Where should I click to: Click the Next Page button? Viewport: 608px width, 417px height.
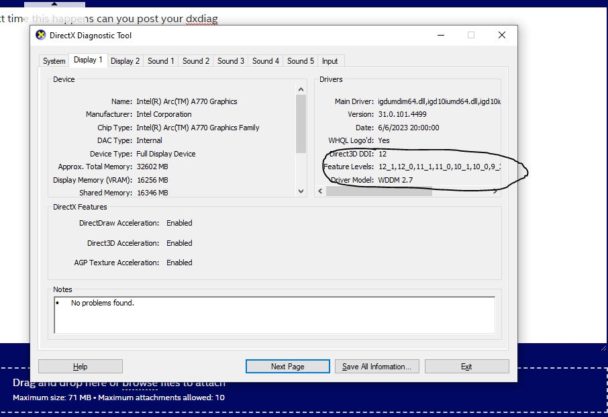click(287, 366)
